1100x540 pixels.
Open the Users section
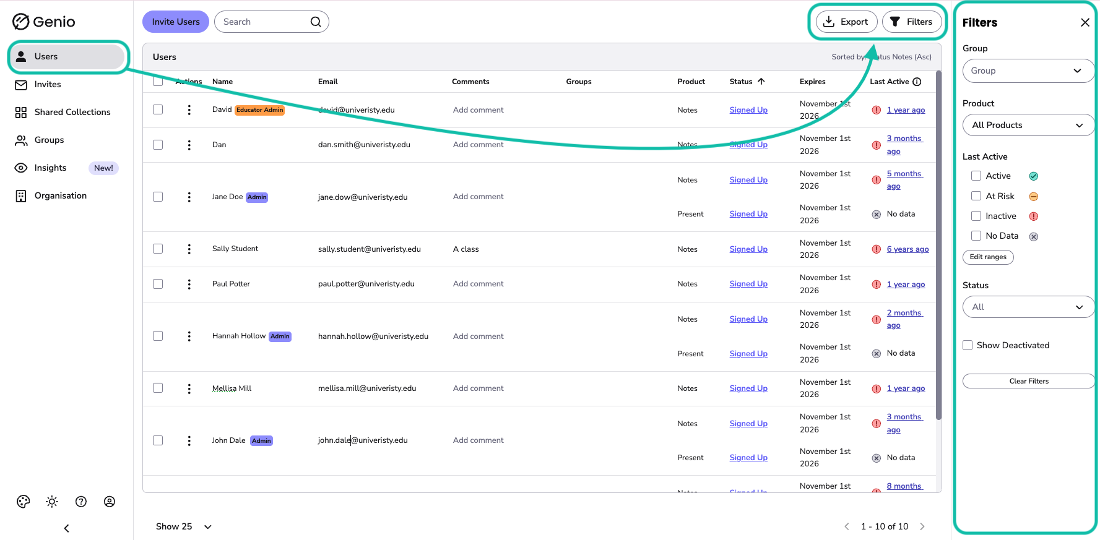[x=69, y=56]
